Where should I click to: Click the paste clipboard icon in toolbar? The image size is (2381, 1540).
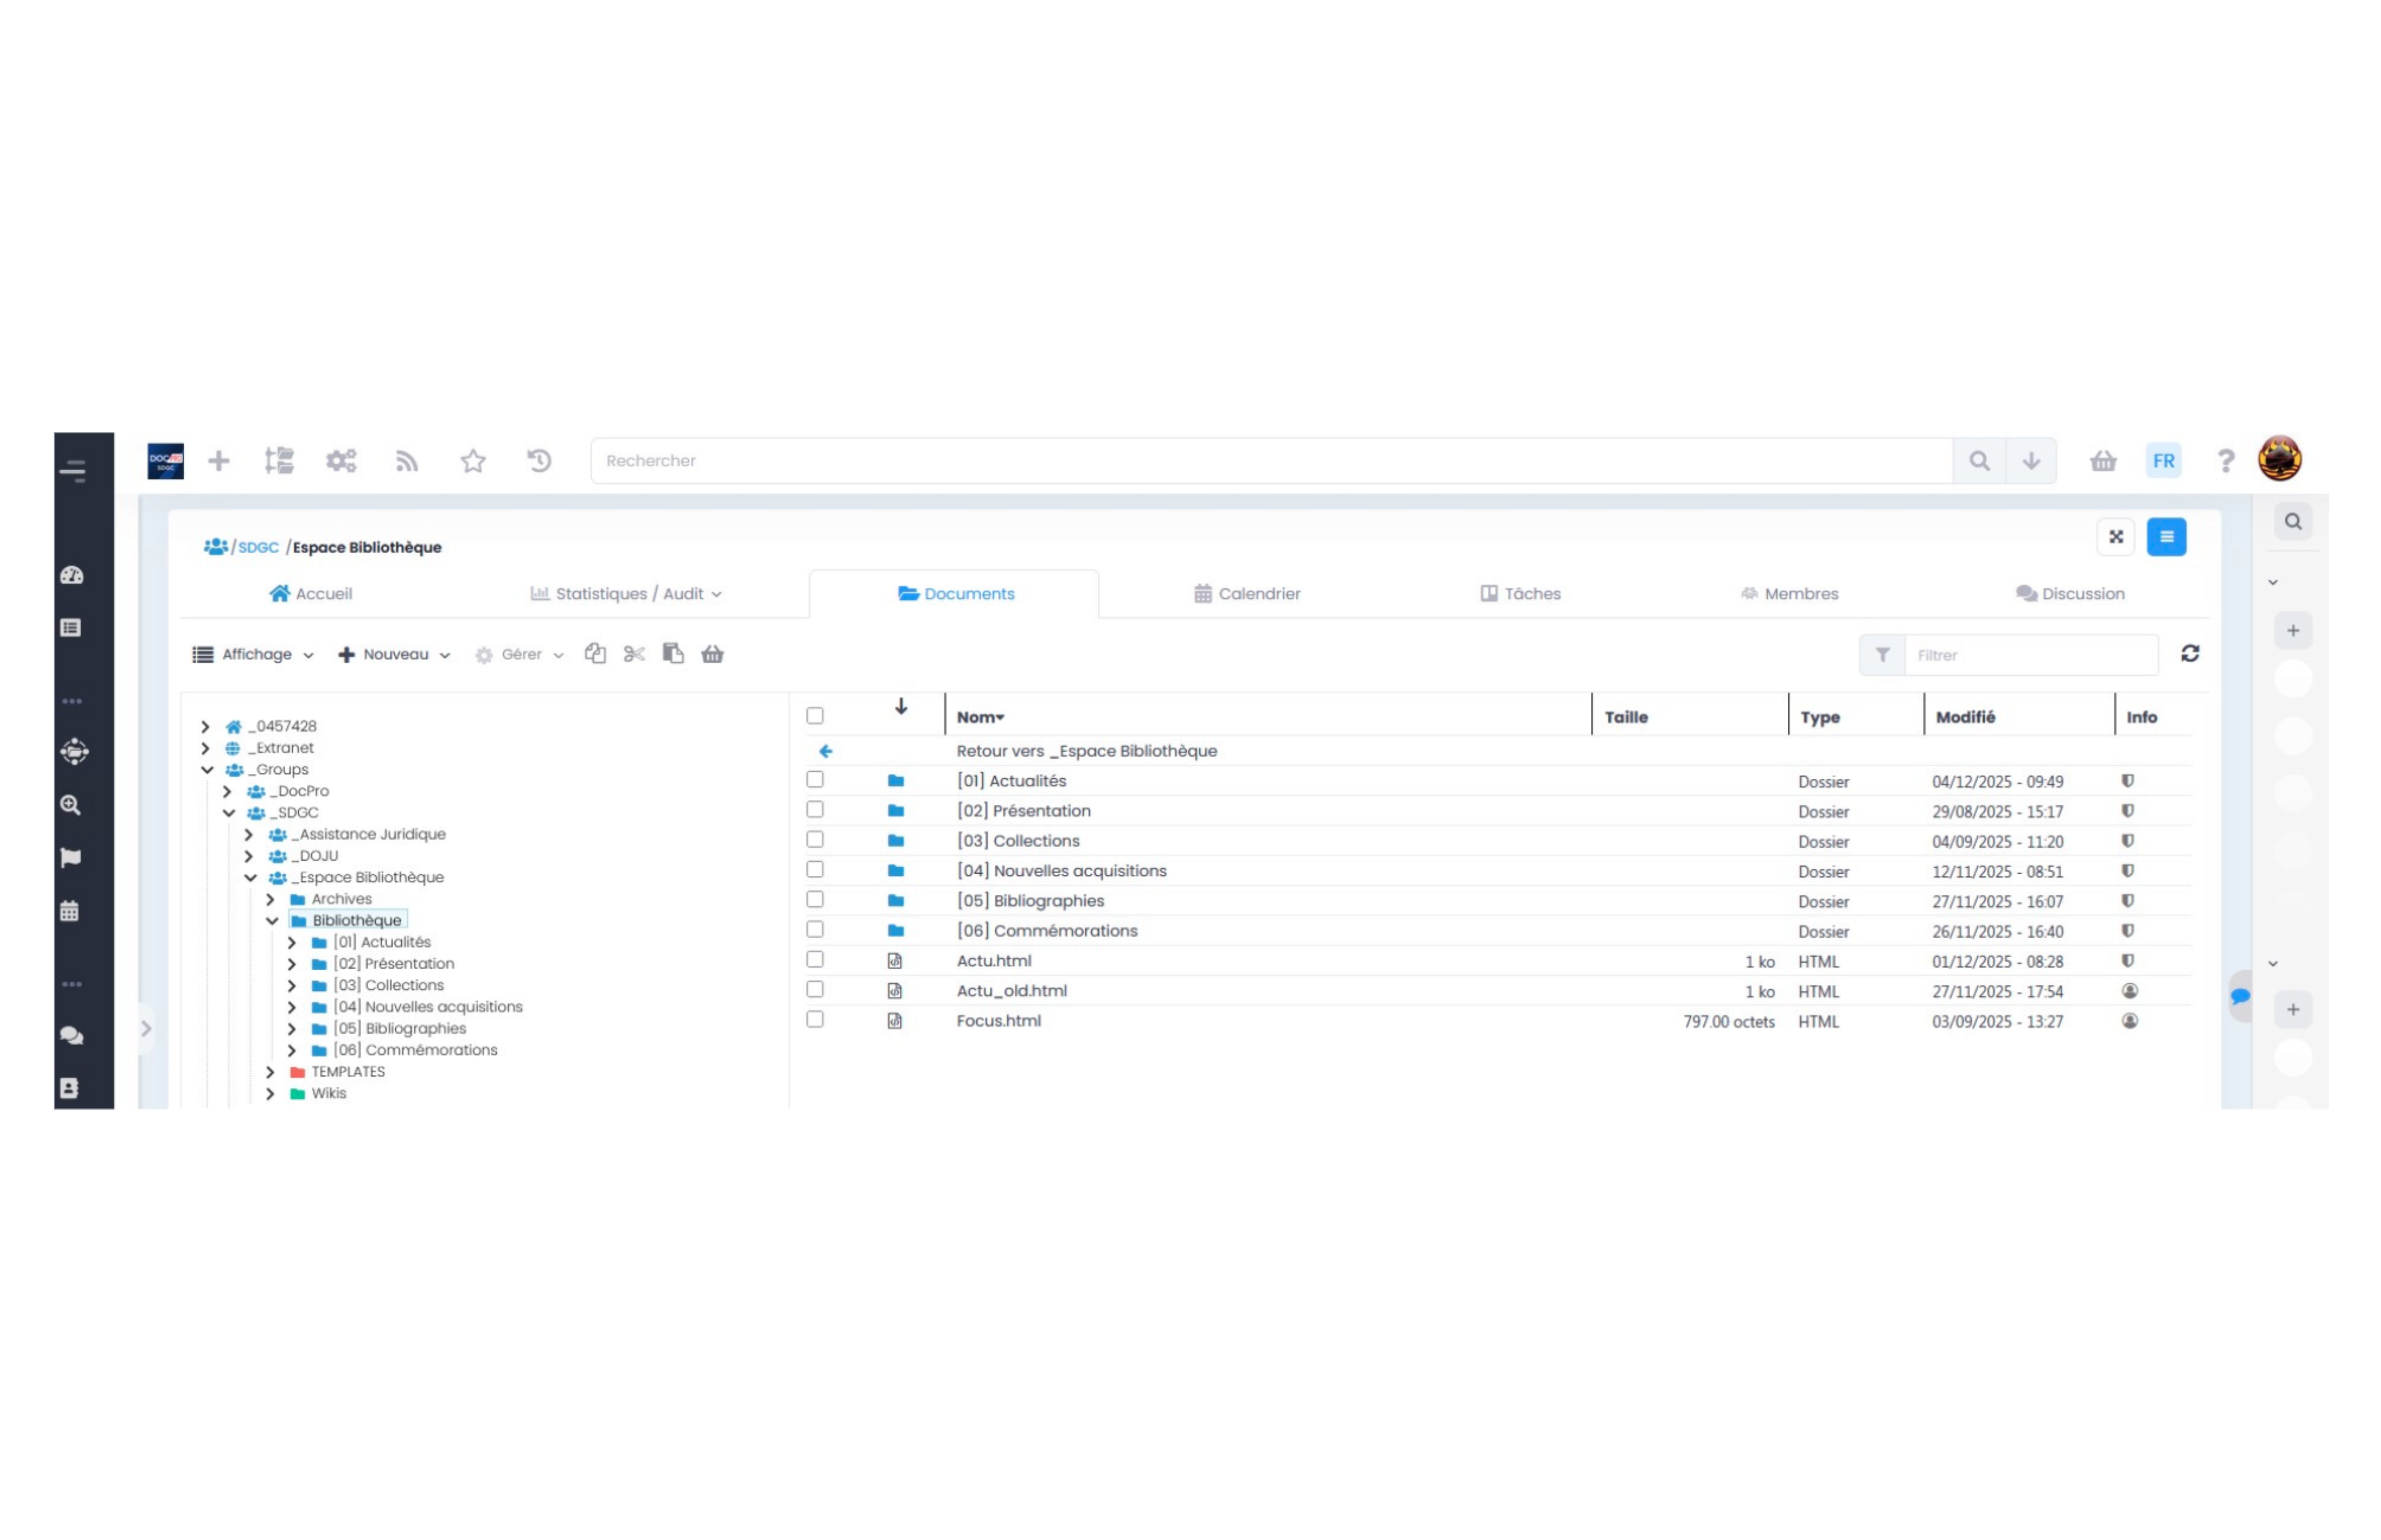(673, 654)
